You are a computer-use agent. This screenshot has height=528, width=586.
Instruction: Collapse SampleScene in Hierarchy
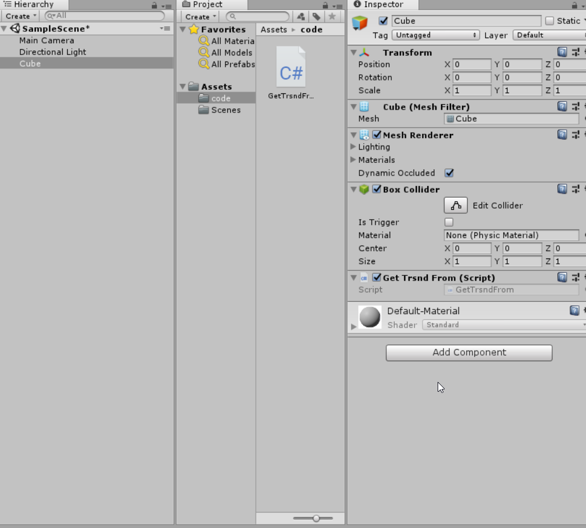click(x=4, y=28)
